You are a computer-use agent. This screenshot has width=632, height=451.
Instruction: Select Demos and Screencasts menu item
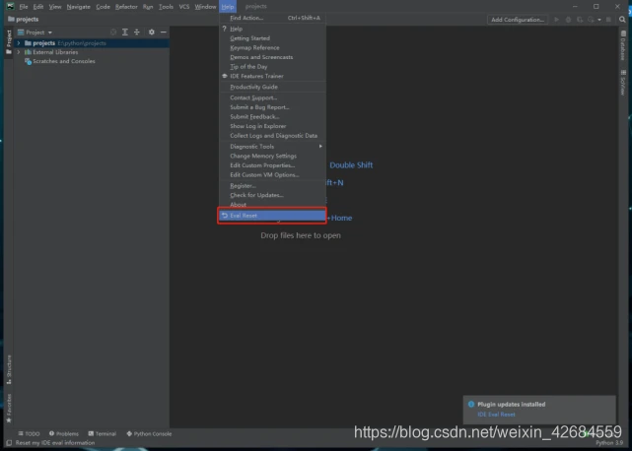pos(272,57)
